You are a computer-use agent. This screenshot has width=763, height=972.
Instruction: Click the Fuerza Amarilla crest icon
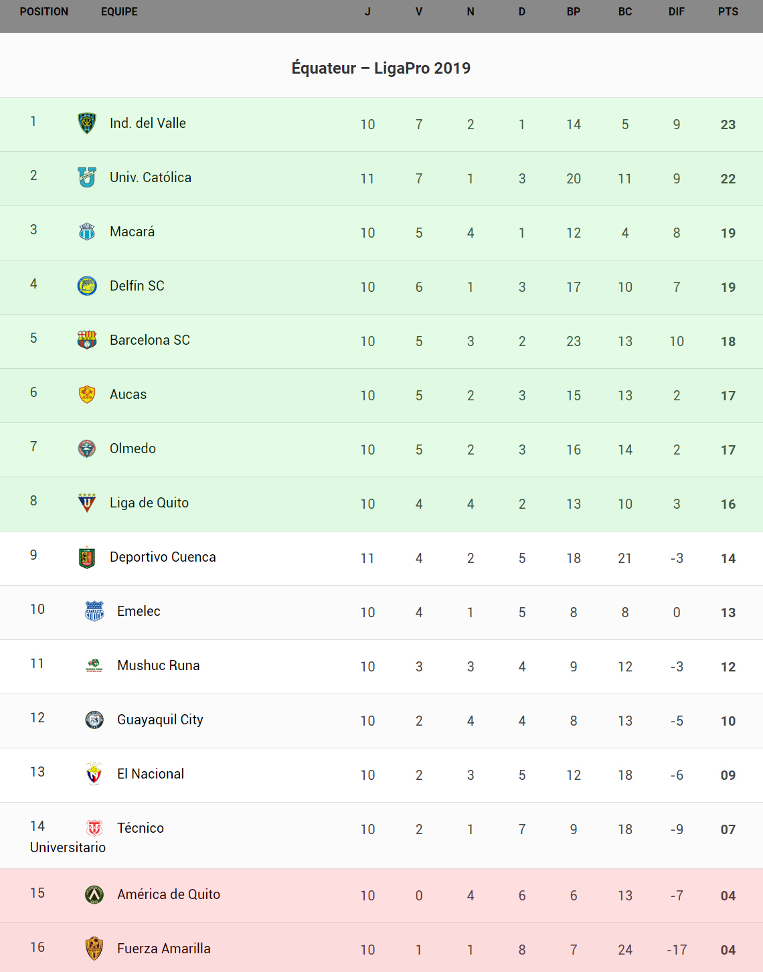[94, 949]
